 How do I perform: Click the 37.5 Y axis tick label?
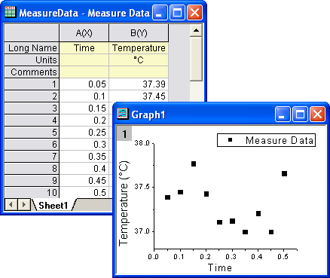pos(142,187)
